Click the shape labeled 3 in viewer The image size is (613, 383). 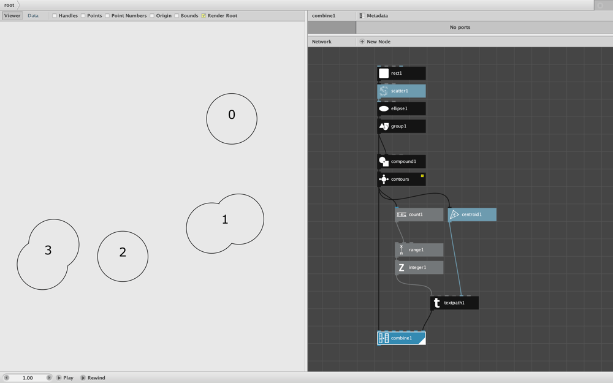48,254
